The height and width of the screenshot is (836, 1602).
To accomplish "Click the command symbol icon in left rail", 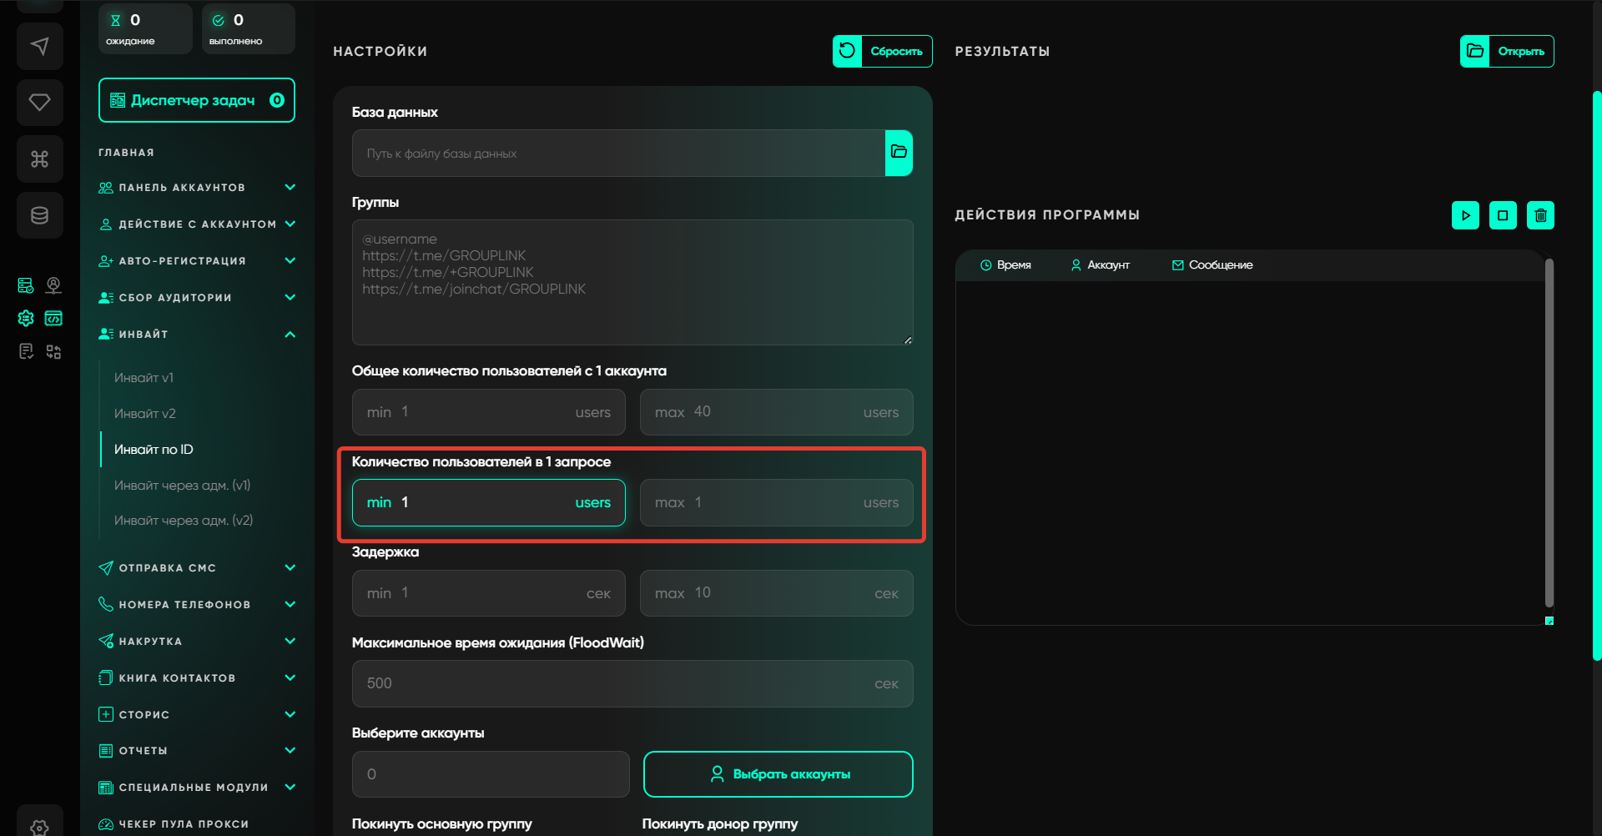I will tap(39, 159).
